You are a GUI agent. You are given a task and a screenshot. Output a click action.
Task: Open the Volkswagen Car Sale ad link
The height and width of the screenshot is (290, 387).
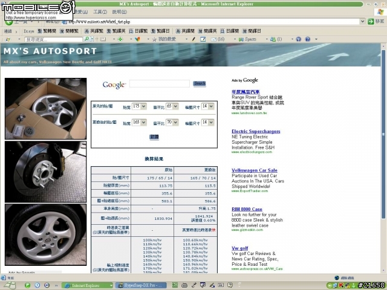pos(255,170)
